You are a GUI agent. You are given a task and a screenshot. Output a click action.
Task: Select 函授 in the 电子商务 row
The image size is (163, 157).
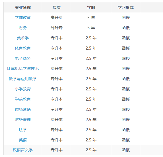[x=126, y=58]
